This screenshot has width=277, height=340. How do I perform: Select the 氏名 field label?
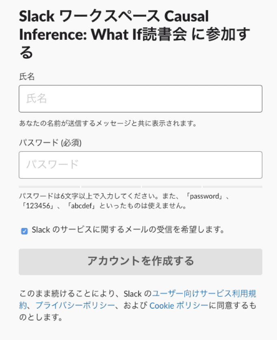[x=27, y=76]
